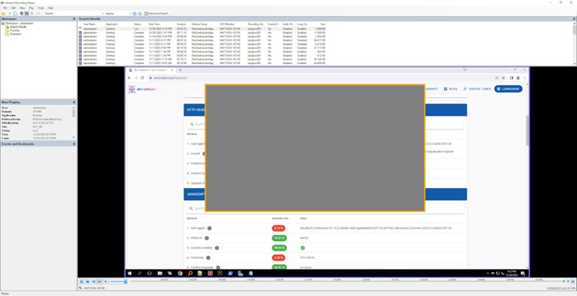Close the Workspace panel
This screenshot has height=296, width=577.
tap(74, 18)
